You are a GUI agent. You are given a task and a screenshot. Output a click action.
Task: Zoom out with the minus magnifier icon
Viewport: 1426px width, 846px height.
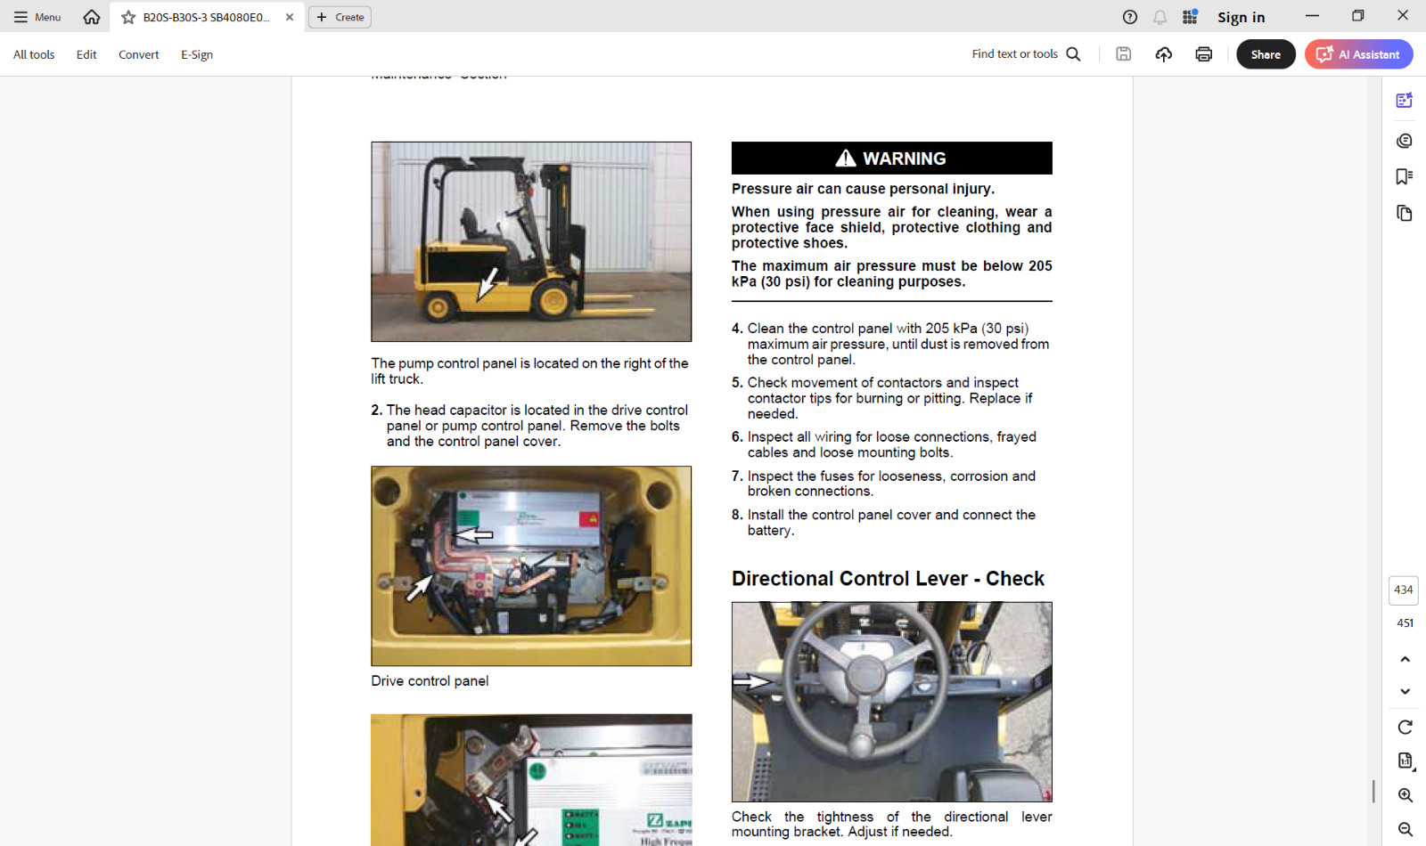point(1405,829)
